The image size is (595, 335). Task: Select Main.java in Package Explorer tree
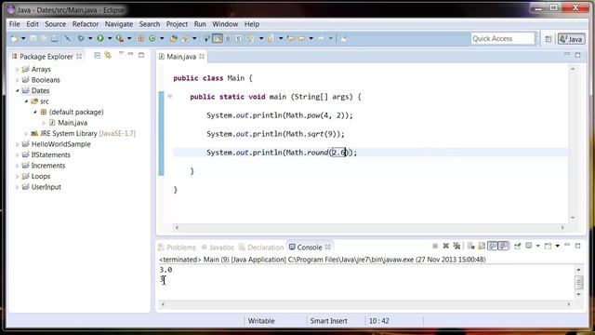click(x=73, y=123)
